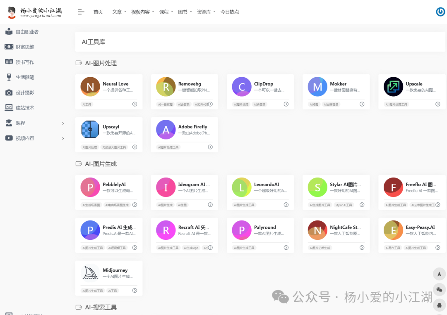The image size is (447, 315).
Task: Open the Mokker tool icon
Action: coord(317,87)
